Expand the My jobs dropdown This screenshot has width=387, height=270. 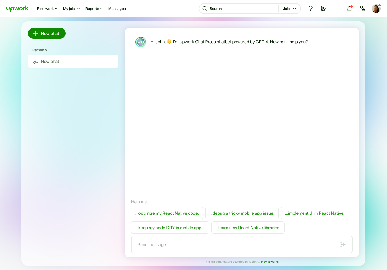[x=71, y=9]
